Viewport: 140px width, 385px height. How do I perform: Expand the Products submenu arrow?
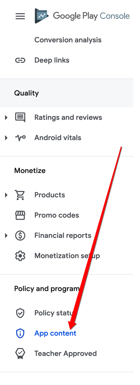coord(6,195)
